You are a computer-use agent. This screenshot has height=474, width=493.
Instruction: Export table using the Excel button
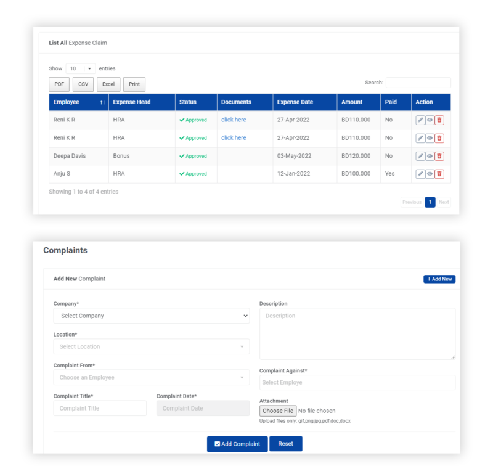(x=108, y=84)
